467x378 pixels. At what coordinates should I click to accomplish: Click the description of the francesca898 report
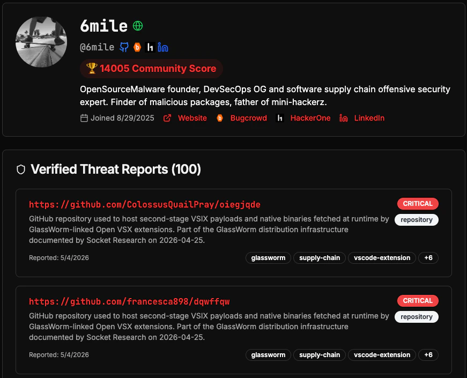[209, 327]
